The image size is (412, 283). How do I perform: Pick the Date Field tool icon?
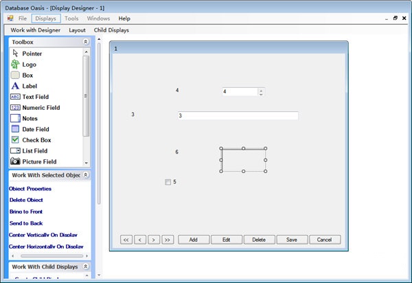coord(15,129)
